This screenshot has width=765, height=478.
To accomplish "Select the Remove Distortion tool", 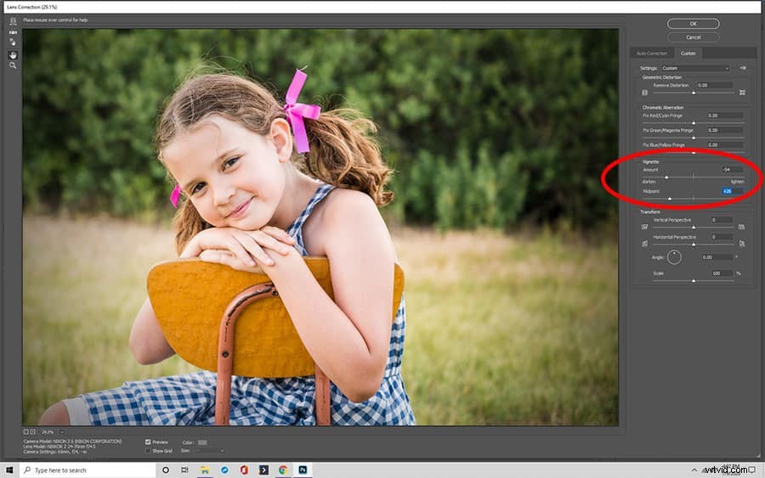I will tap(13, 21).
